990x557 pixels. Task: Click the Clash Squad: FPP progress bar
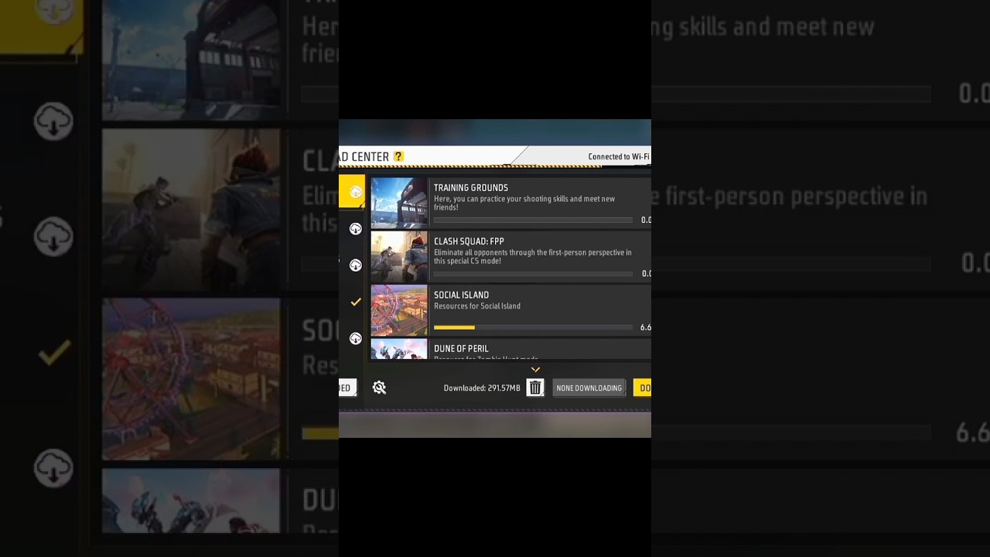[x=533, y=274]
